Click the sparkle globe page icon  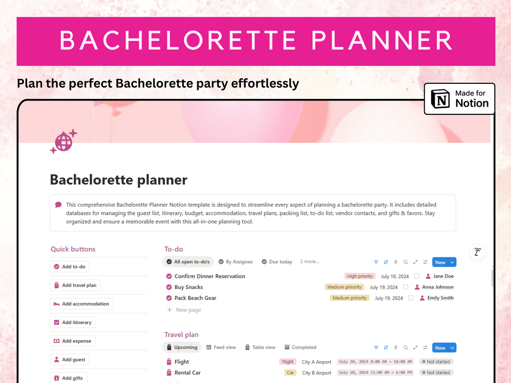pyautogui.click(x=64, y=141)
